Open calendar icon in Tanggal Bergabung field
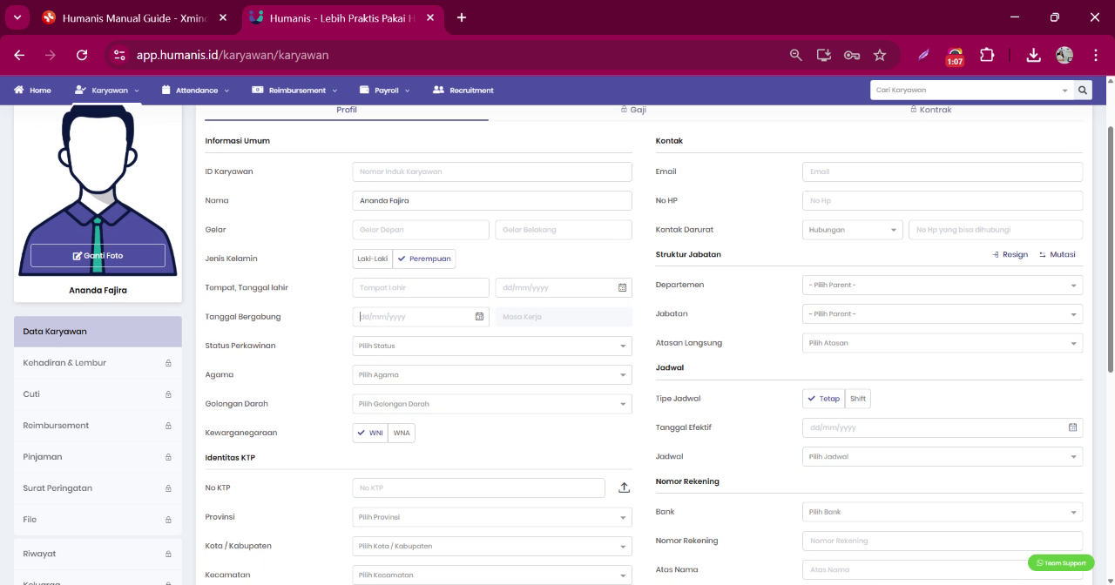Screen dimensions: 1115x585 479,317
